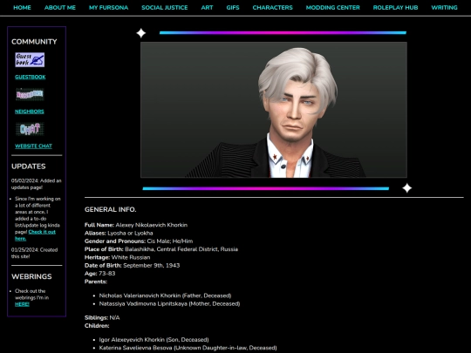Open the Art page
This screenshot has height=353, width=471.
pyautogui.click(x=207, y=8)
